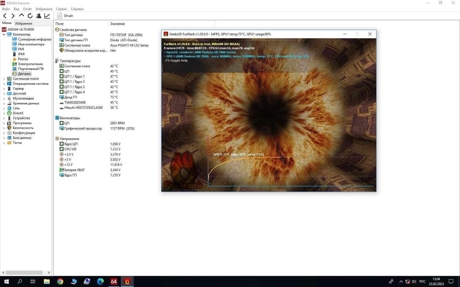Select the Температуры group heading

(70, 61)
